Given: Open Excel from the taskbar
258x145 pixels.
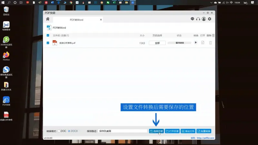Looking at the screenshot, I should [114, 3].
